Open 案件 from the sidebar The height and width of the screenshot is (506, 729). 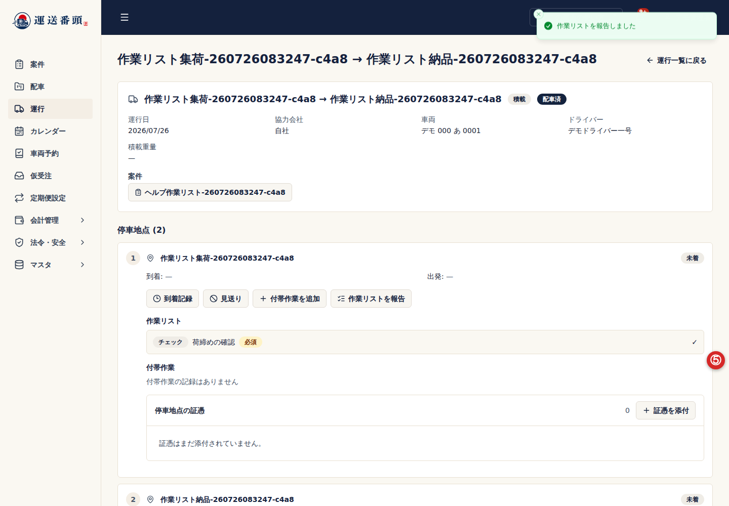(50, 64)
